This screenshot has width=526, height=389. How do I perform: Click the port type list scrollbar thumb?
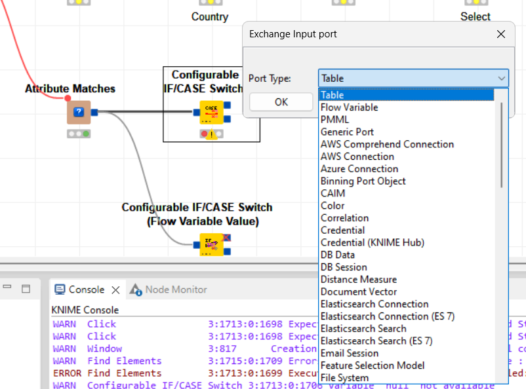502,145
